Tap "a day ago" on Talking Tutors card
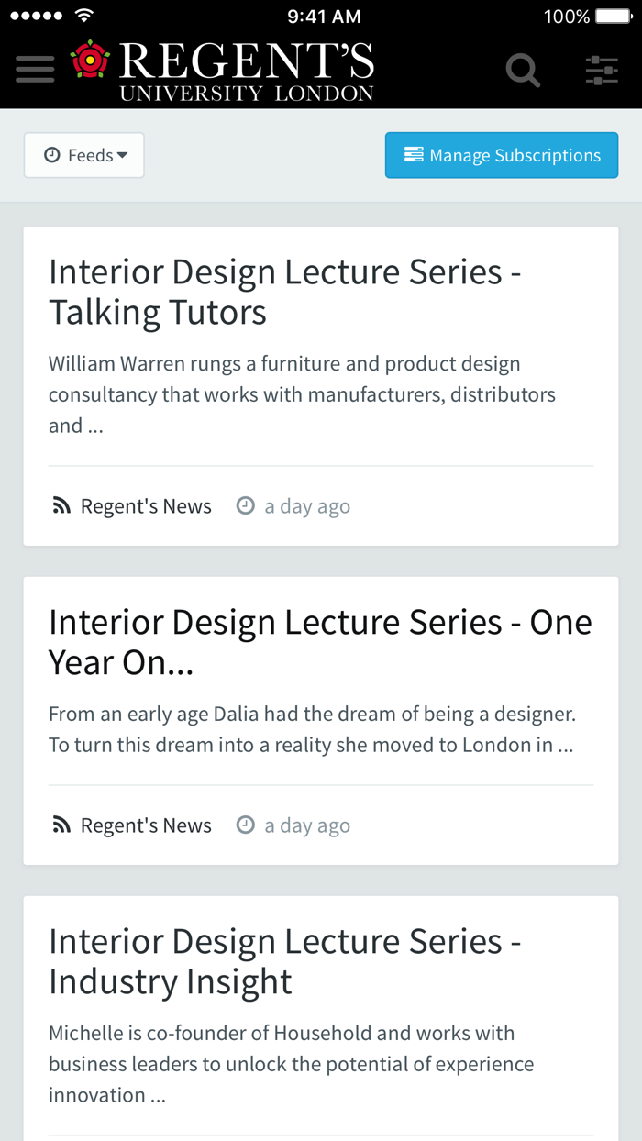 307,506
